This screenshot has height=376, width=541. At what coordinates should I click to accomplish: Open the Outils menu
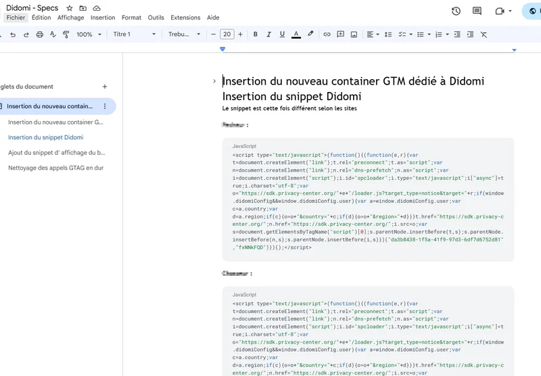click(x=156, y=18)
